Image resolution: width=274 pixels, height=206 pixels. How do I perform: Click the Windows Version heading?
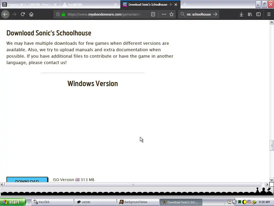coord(93,84)
